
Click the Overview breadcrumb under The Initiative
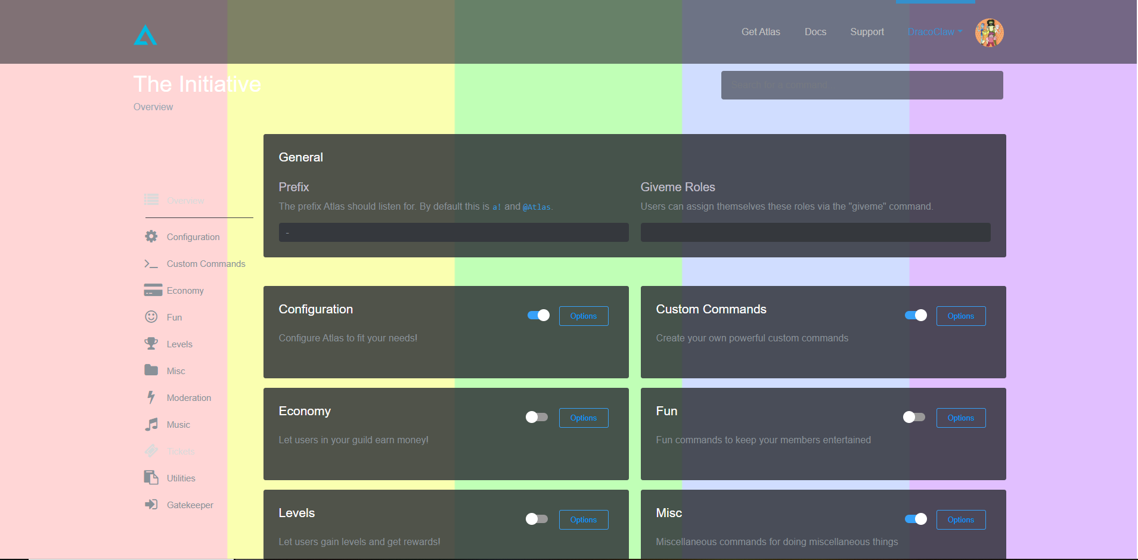153,107
